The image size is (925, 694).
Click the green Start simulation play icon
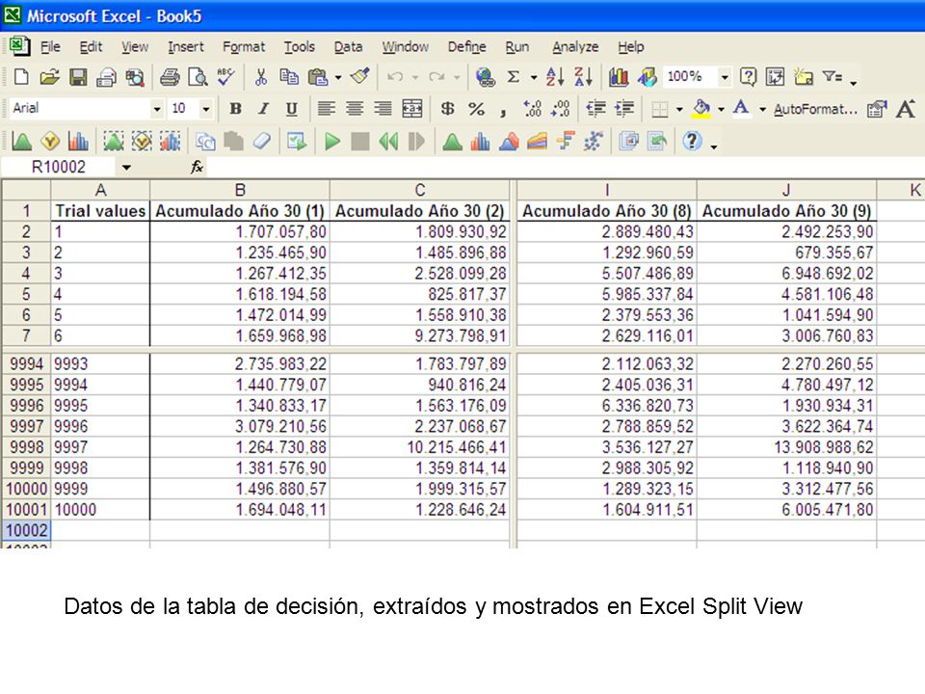pos(332,142)
